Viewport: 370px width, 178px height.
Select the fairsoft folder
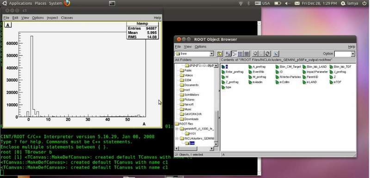tap(186, 104)
